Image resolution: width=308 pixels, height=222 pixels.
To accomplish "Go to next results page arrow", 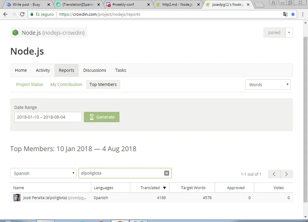I will pos(287,174).
